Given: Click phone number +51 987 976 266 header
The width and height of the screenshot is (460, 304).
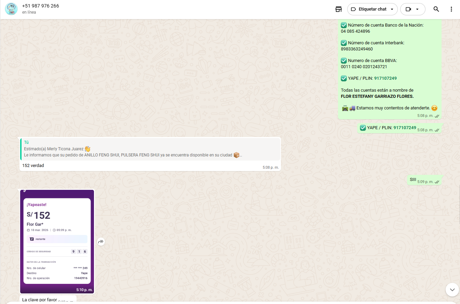Looking at the screenshot, I should coord(40,6).
